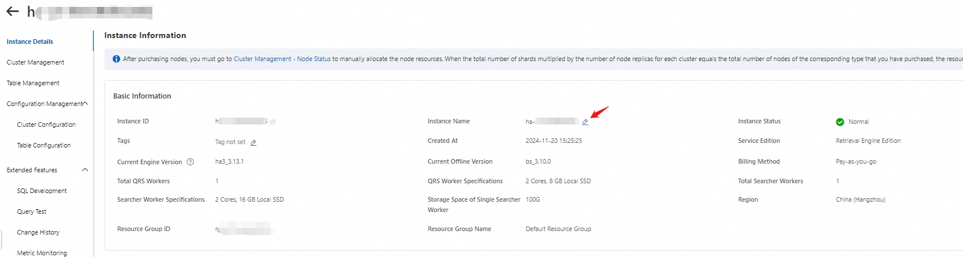
Task: Select the 'Tag not set' text
Action: pos(230,142)
